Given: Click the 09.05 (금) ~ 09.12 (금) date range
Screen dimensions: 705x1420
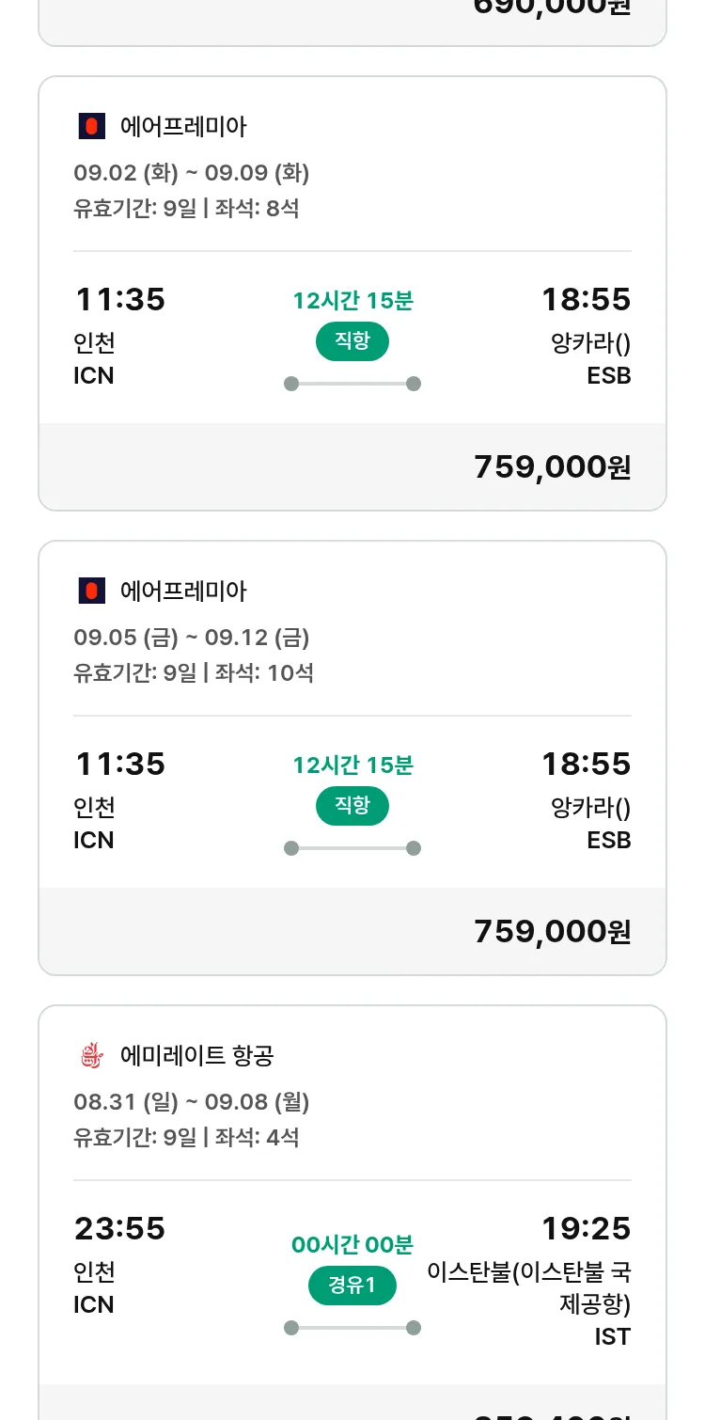Looking at the screenshot, I should pyautogui.click(x=192, y=638).
